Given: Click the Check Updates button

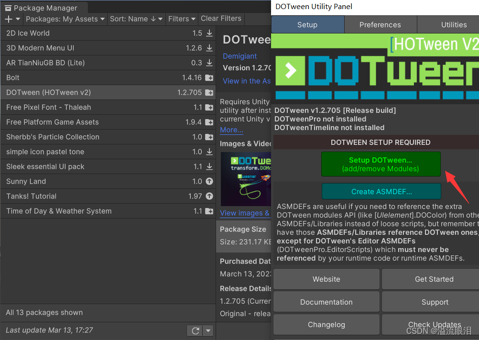Looking at the screenshot, I should [430, 324].
